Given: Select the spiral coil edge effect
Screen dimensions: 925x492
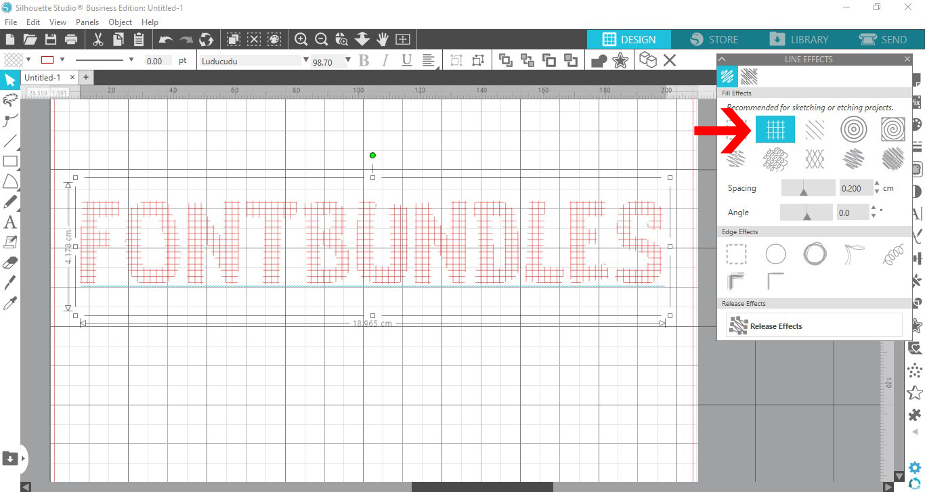Looking at the screenshot, I should (893, 254).
